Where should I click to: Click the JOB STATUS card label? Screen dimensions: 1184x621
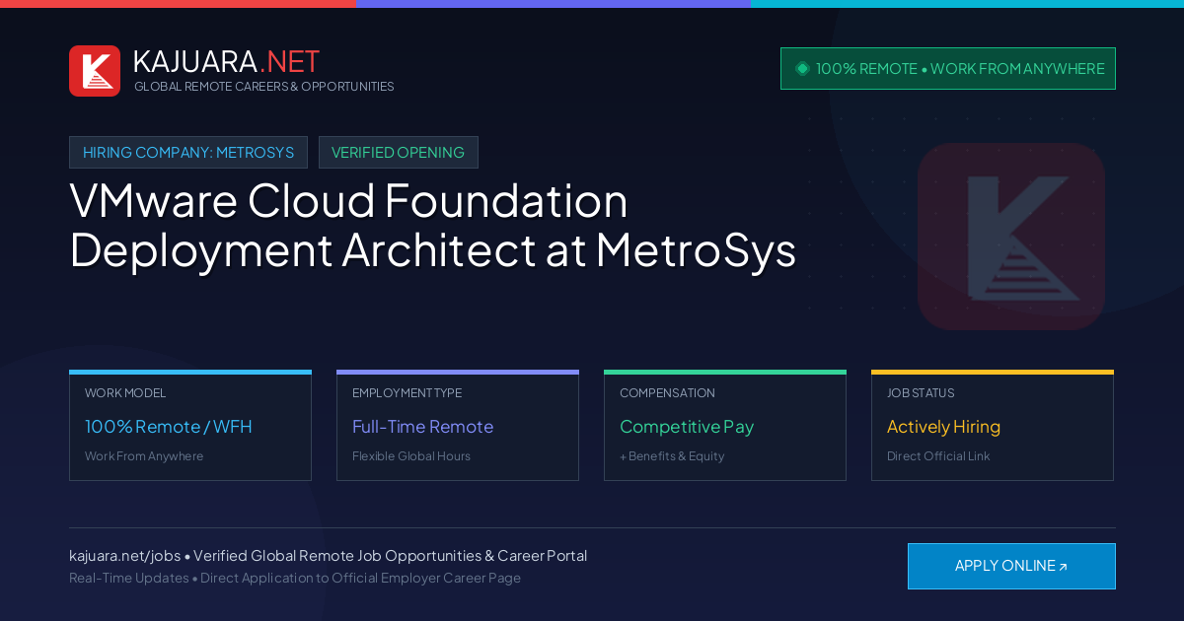921,393
